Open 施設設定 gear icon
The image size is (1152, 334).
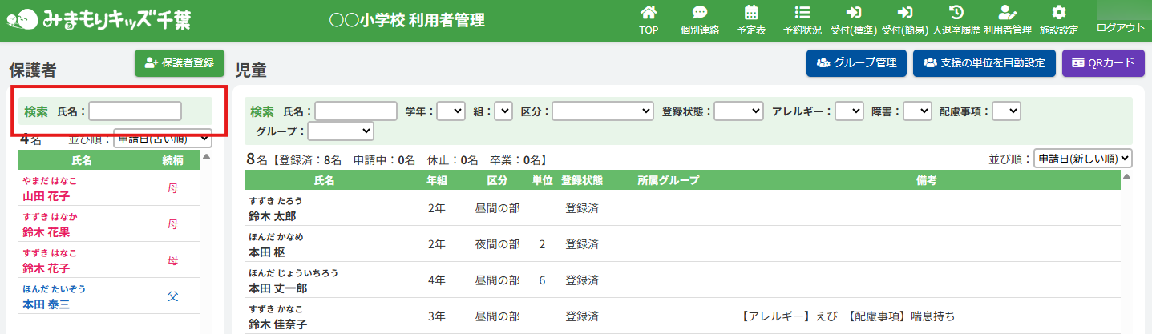(x=1058, y=13)
